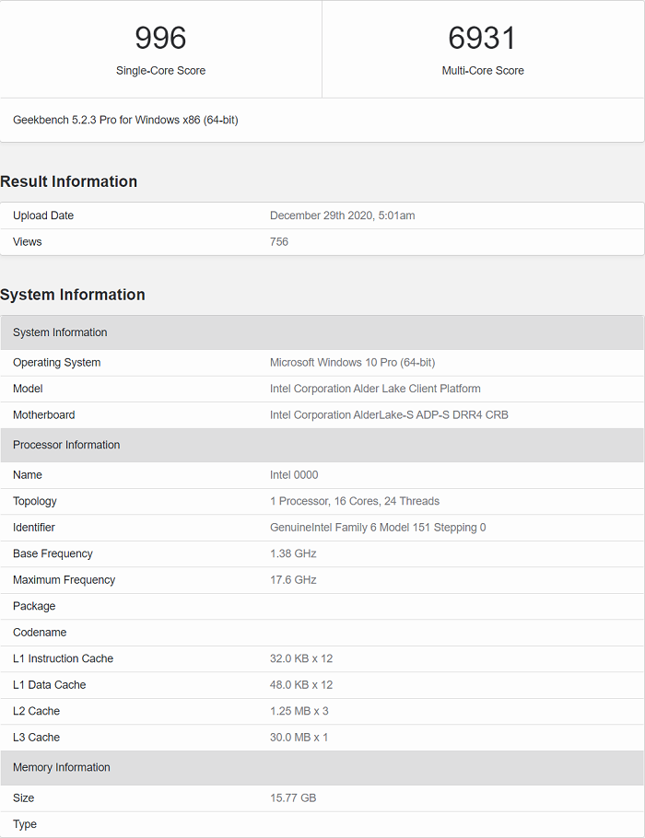
Task: Click the Model value Alder Lake Client Platform
Action: 375,389
